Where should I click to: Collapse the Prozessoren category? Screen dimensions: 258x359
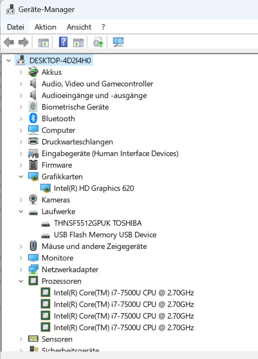click(x=21, y=281)
